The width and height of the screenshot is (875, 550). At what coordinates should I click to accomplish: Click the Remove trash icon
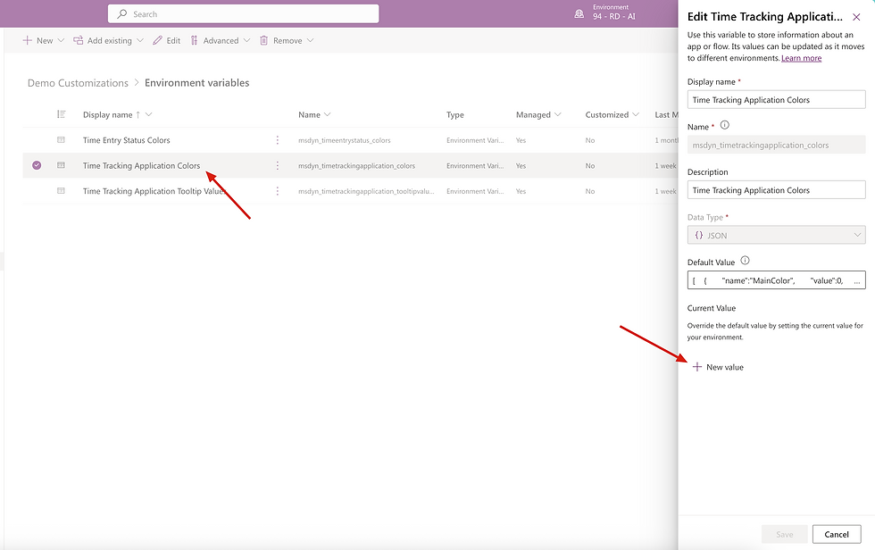click(x=264, y=40)
